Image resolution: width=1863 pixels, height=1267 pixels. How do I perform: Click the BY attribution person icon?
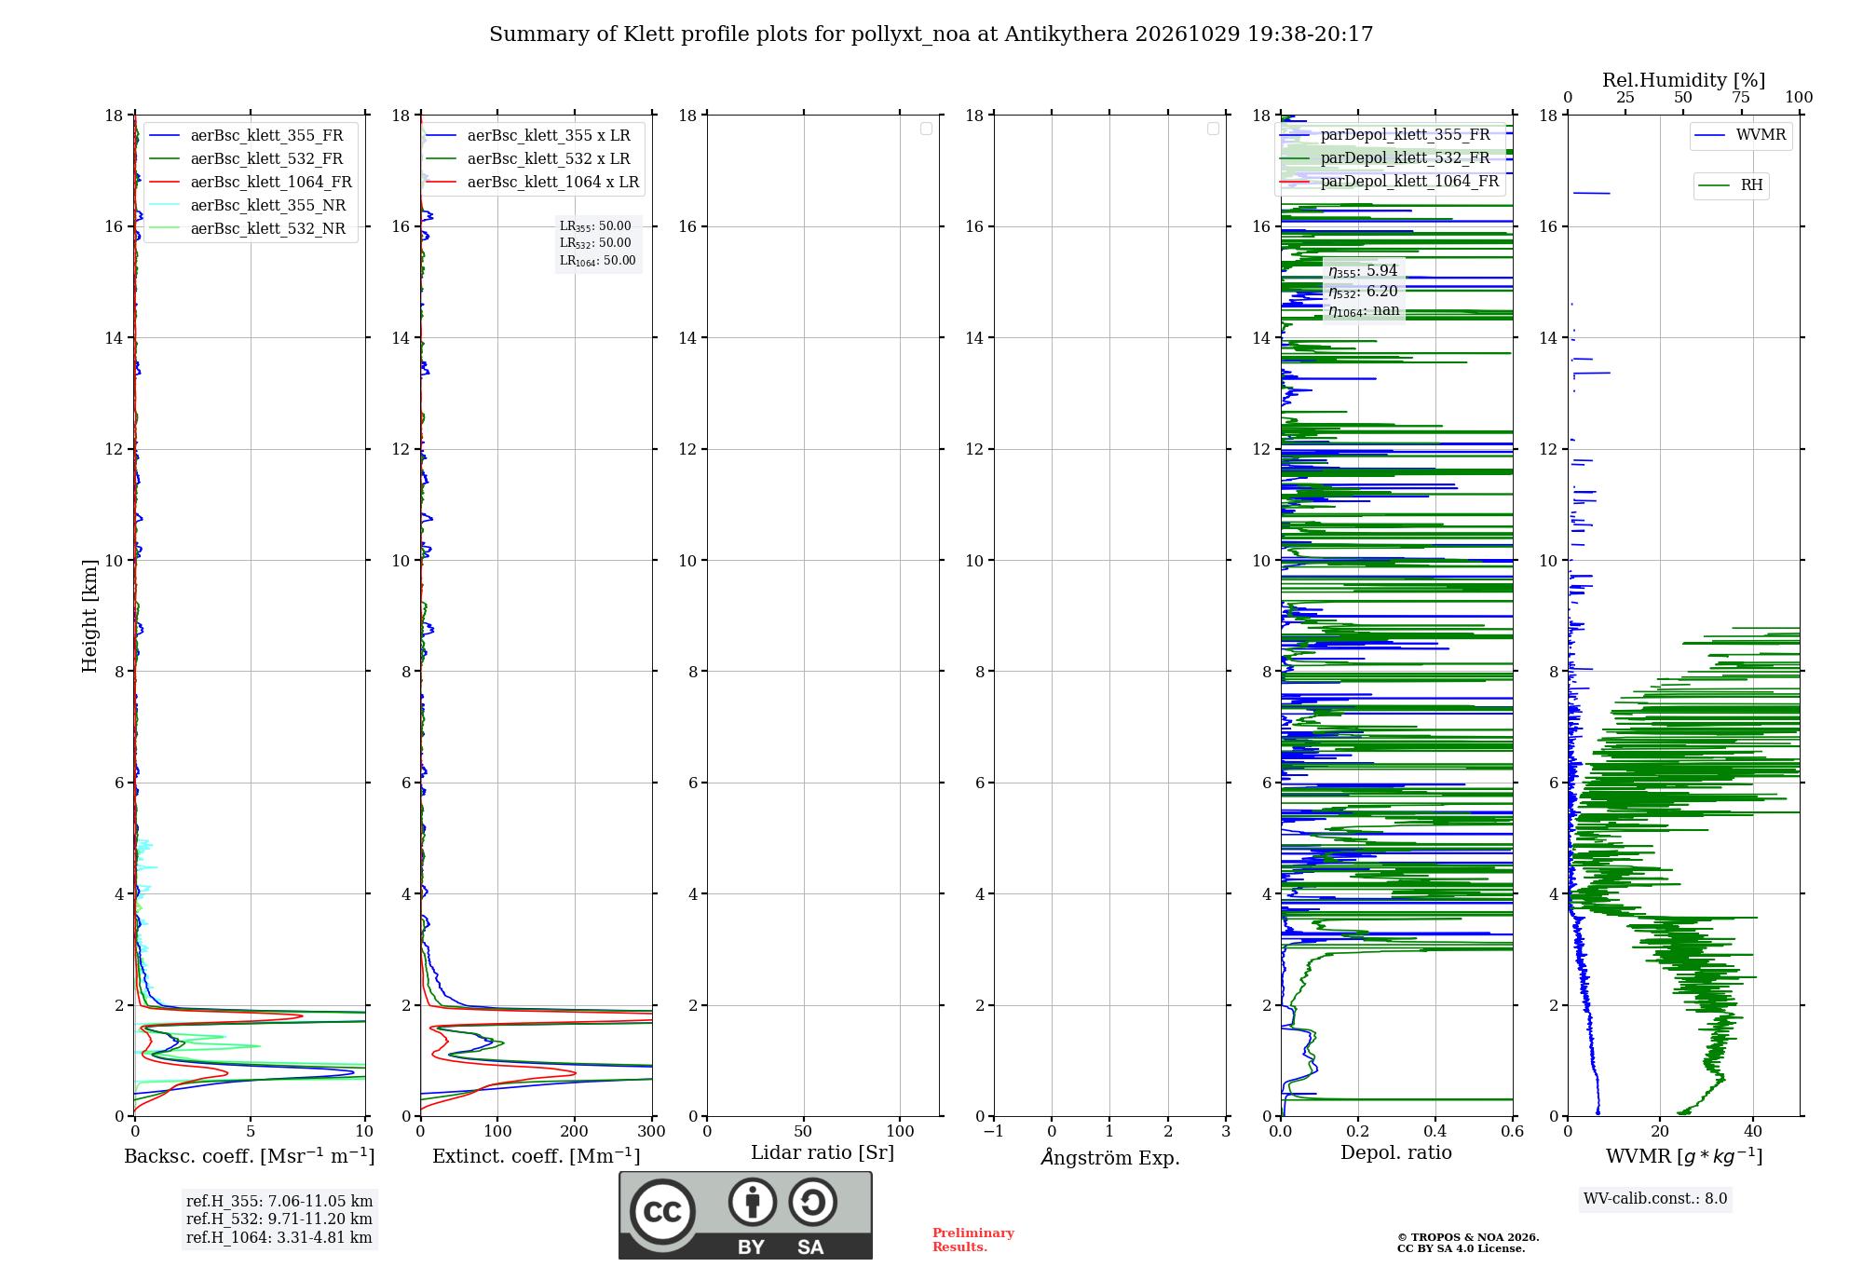753,1202
